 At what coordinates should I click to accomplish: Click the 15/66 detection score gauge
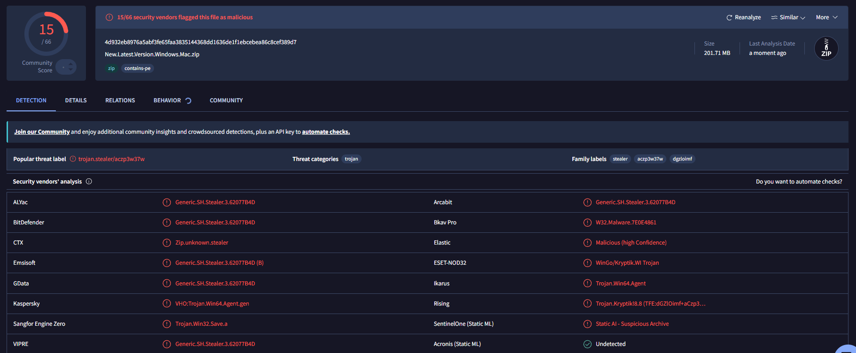pos(46,34)
